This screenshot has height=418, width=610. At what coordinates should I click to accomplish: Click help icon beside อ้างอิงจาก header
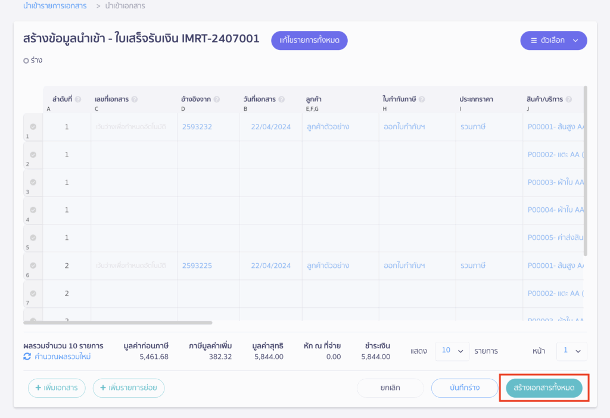[x=217, y=99]
